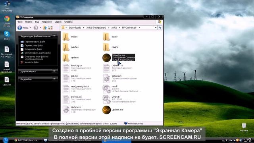
Task: Open the Правка menu
Action: (29, 22)
